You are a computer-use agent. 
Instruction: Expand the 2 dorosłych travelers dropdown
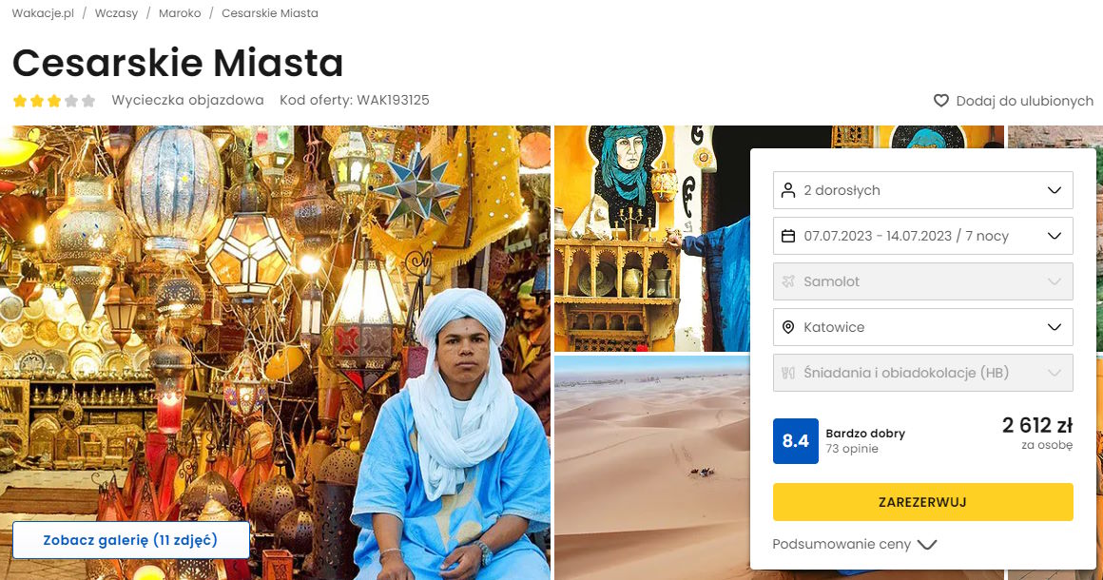(x=923, y=190)
